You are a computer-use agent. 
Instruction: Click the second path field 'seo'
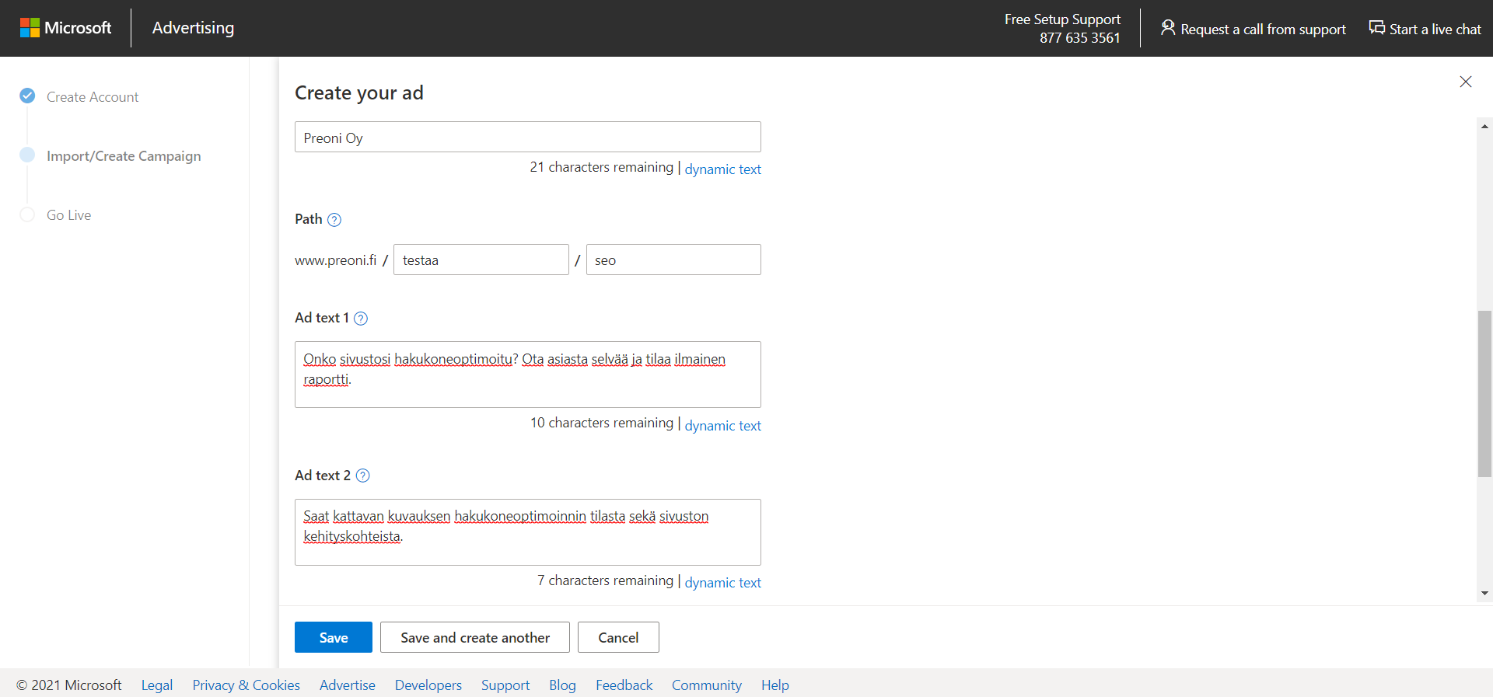673,260
